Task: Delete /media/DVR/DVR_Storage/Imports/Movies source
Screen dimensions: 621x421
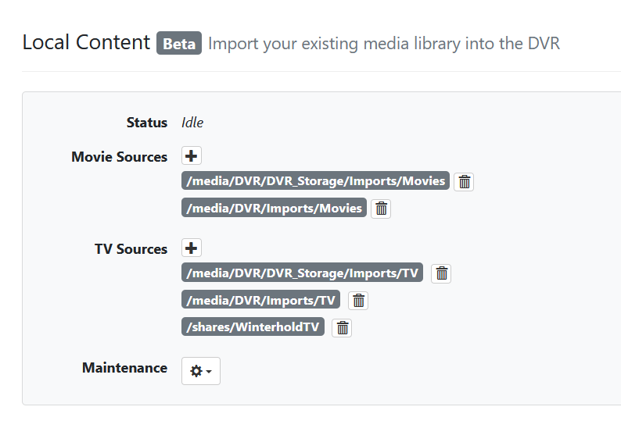Action: pyautogui.click(x=464, y=182)
